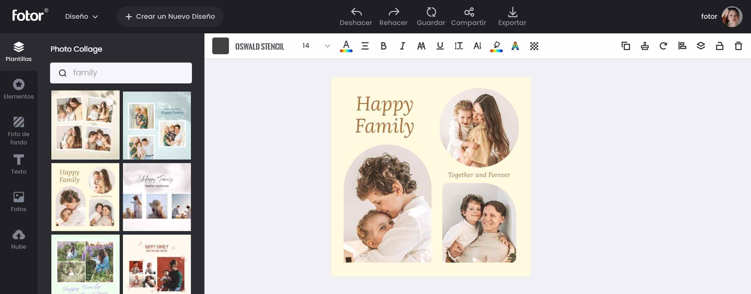The height and width of the screenshot is (294, 751).
Task: Lock the selected element
Action: pos(719,46)
